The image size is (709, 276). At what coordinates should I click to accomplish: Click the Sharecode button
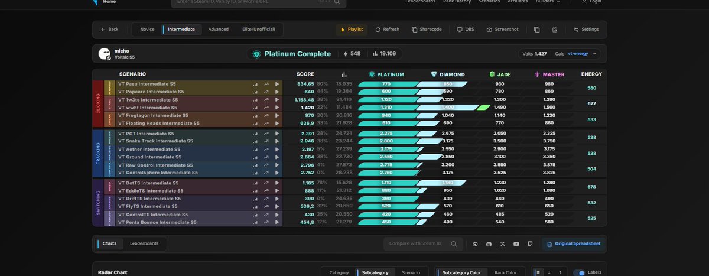427,30
